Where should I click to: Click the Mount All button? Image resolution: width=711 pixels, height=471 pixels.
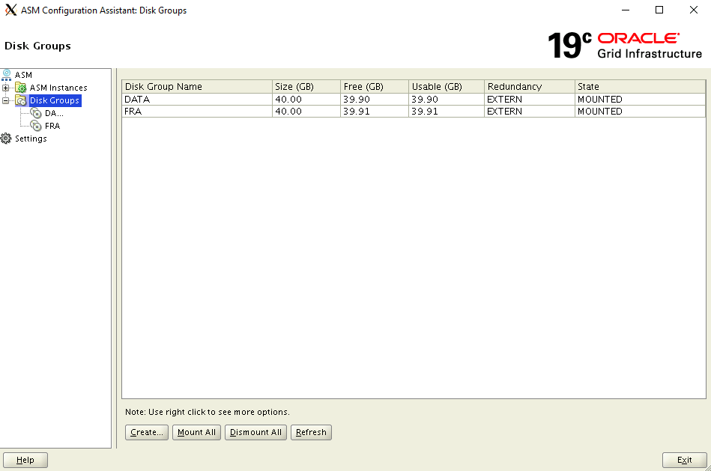(196, 432)
